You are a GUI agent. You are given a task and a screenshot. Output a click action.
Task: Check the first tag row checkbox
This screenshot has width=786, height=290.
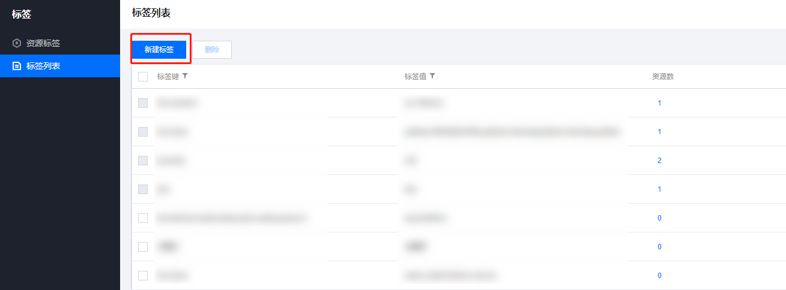[143, 103]
